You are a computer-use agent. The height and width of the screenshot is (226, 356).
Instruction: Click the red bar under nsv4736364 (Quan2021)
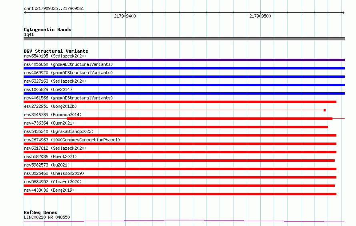(176, 127)
